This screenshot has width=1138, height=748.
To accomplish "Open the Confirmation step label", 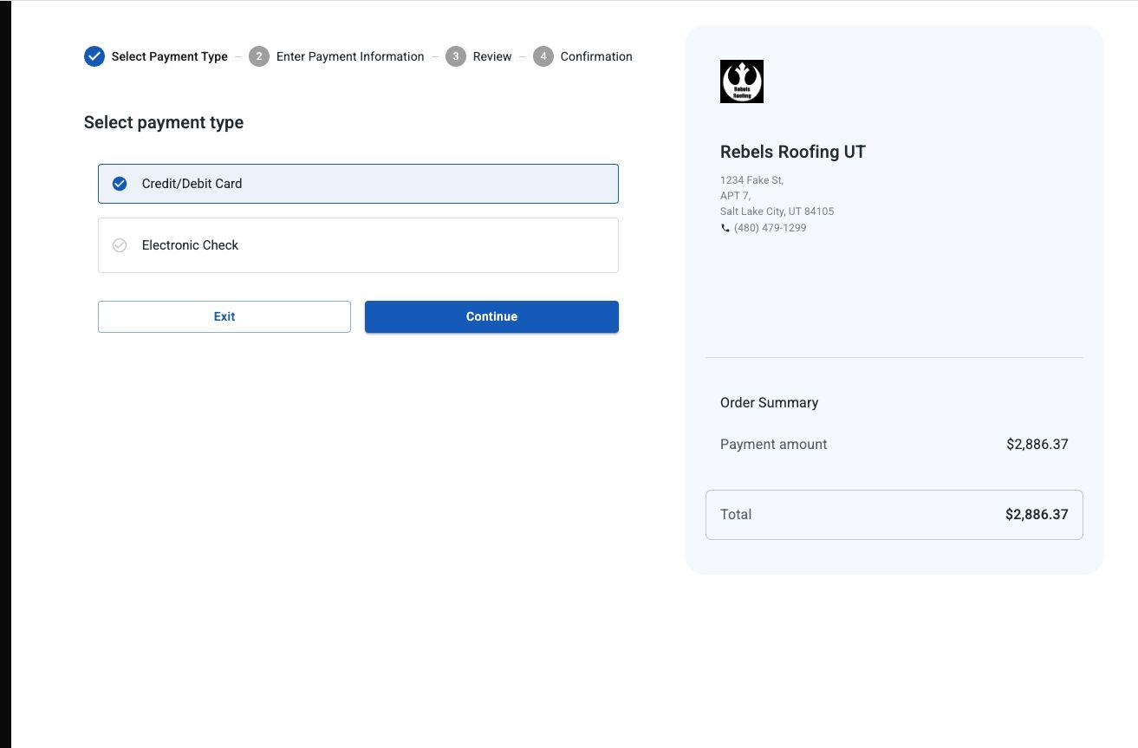I will [596, 56].
